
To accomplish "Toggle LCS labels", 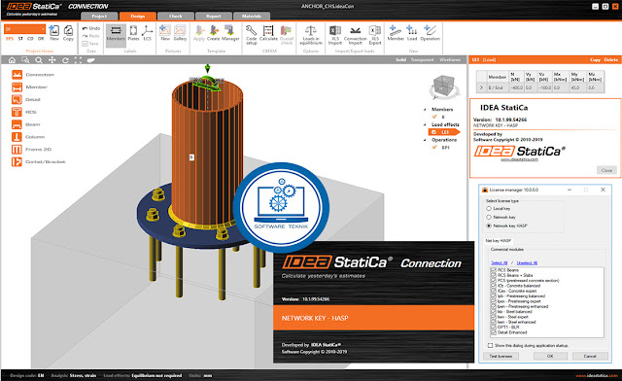I will 147,32.
